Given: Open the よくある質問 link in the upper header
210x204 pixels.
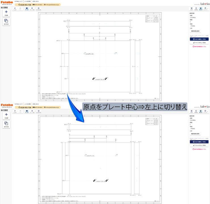Looking at the screenshot, I should (x=27, y=1).
